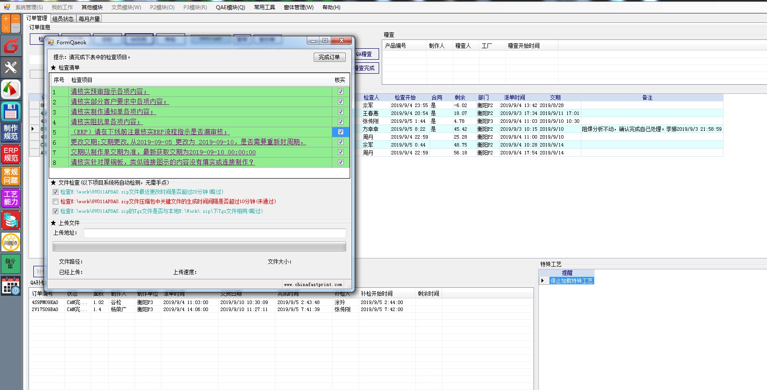Launch the red and green umbrella sidebar icon
This screenshot has height=390, width=767.
click(11, 89)
